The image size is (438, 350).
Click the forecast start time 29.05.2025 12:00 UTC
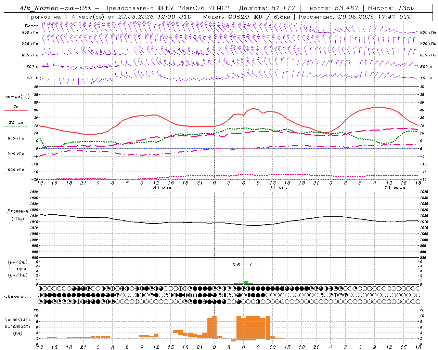point(154,17)
